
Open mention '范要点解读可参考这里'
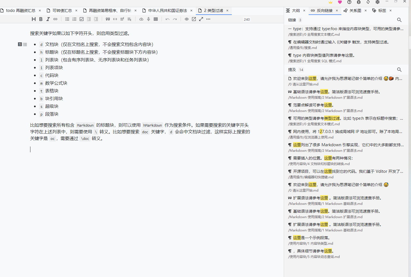[346, 108]
